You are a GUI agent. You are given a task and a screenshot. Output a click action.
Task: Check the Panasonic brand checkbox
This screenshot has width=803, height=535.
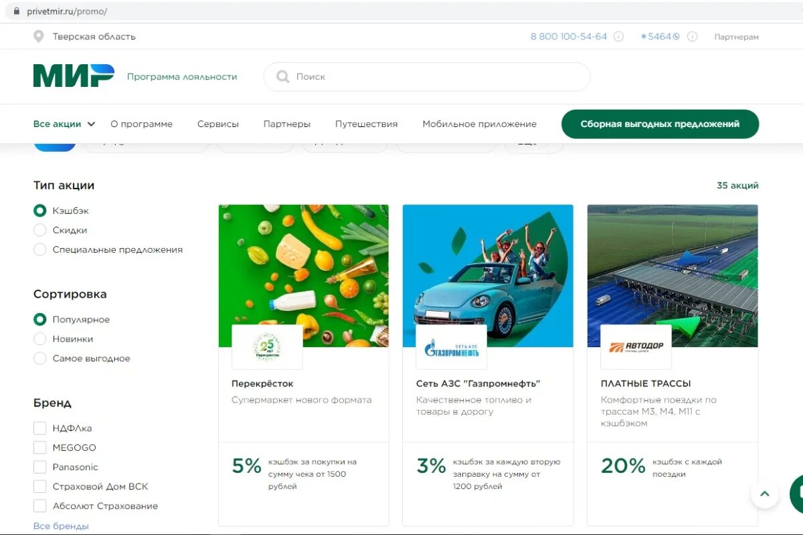[x=40, y=467]
